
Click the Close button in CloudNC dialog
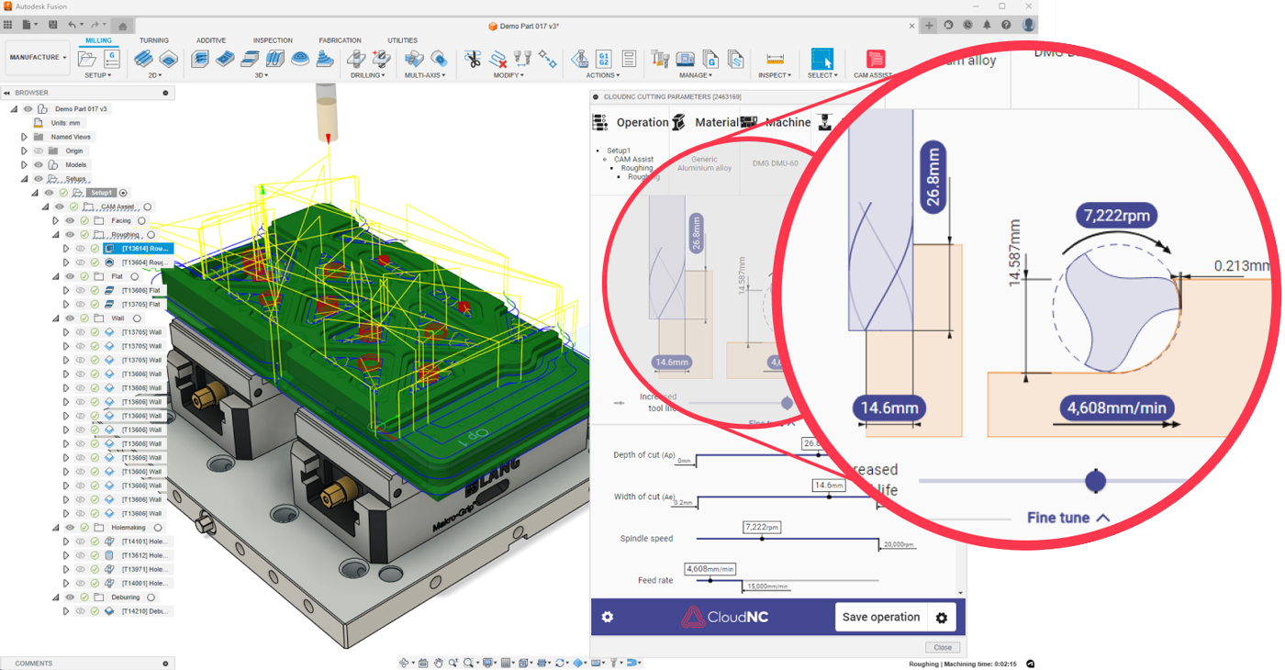(x=943, y=647)
